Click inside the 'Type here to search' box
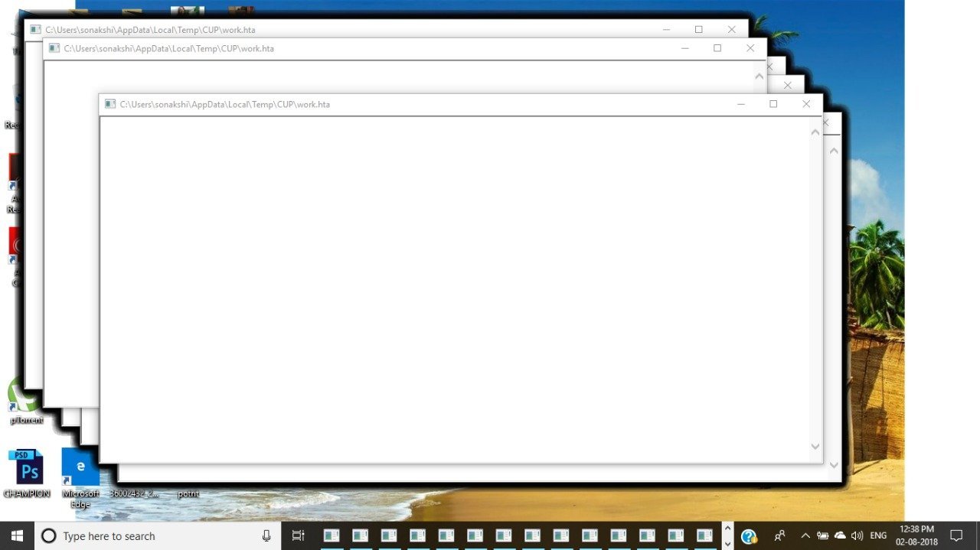 point(153,535)
